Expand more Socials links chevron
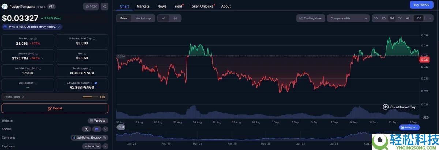This screenshot has height=150, width=439. pyautogui.click(x=105, y=129)
